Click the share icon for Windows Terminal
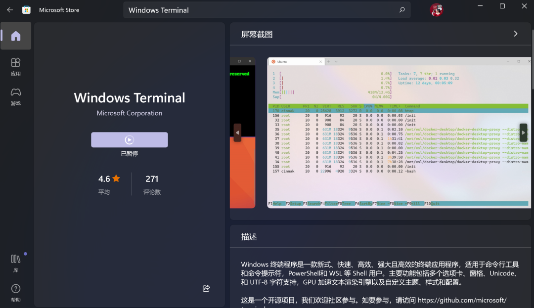Screen dimensions: 534x308 tap(206, 288)
